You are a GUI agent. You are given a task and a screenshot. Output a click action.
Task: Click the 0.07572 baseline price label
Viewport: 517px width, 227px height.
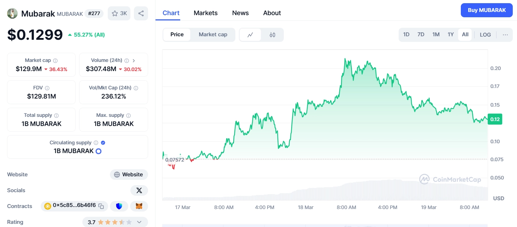tap(175, 160)
